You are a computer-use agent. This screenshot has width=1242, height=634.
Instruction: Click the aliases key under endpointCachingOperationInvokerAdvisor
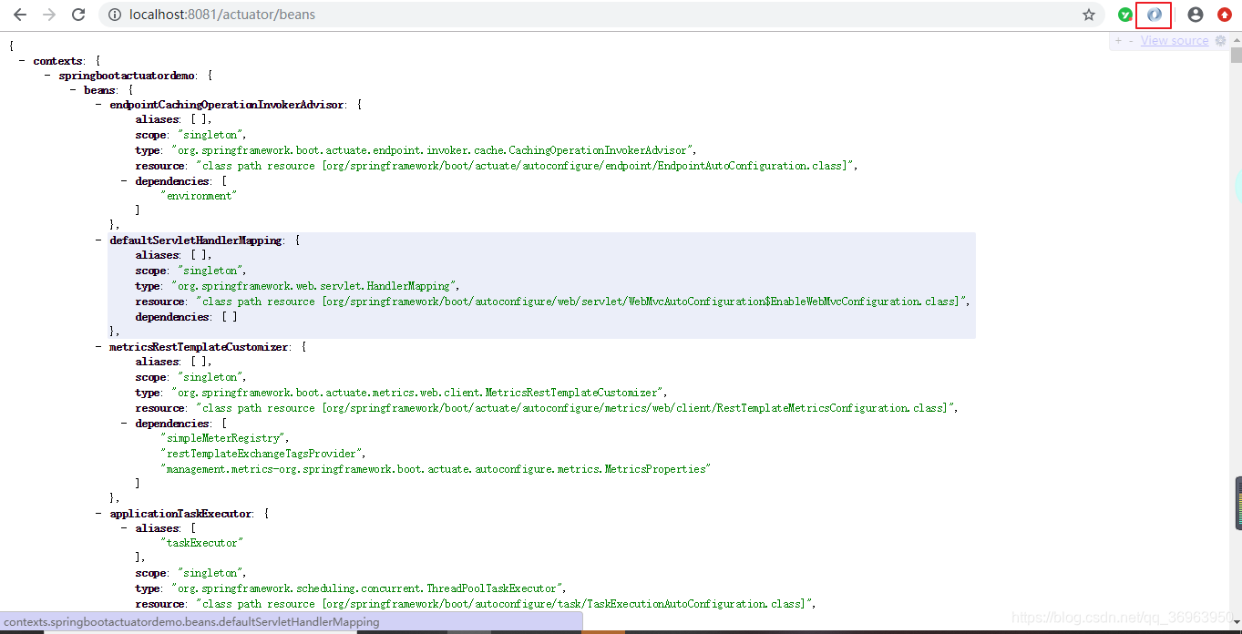[x=157, y=119]
